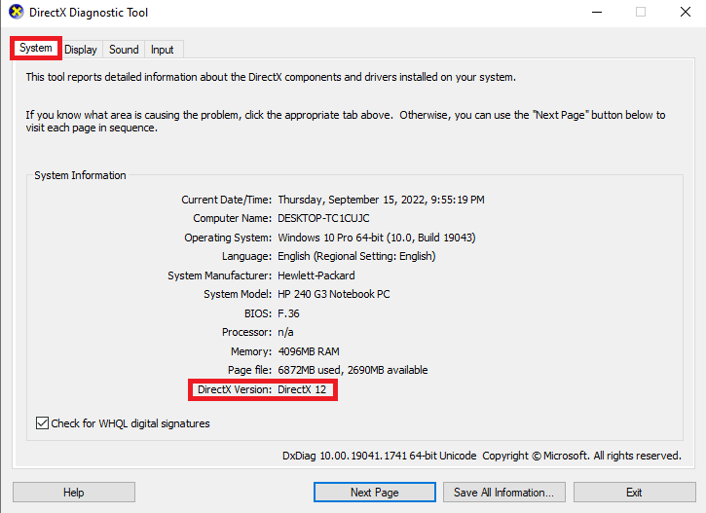This screenshot has height=513, width=706.
Task: Click the Processor value n/a
Action: point(285,332)
